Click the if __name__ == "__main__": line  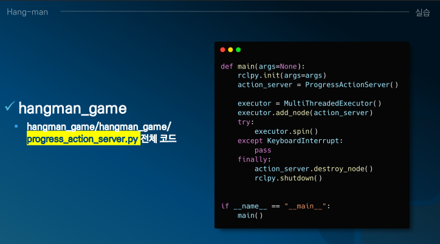[275, 206]
